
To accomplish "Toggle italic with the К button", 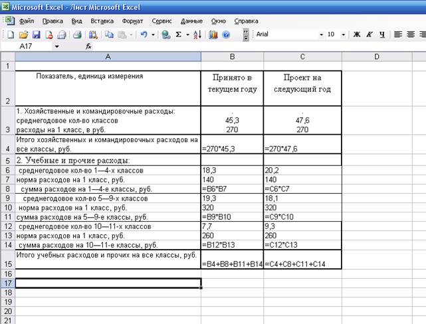I will click(370, 35).
